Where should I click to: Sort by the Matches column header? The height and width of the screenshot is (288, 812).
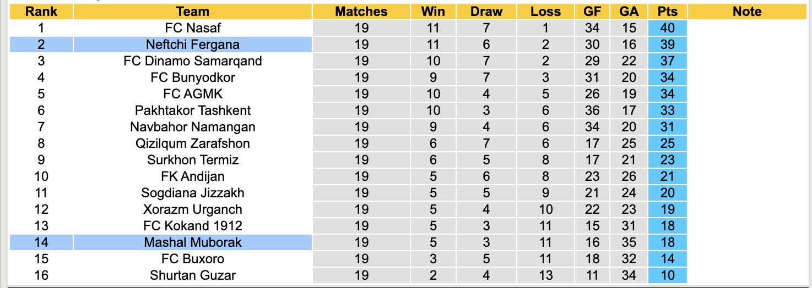pyautogui.click(x=361, y=12)
